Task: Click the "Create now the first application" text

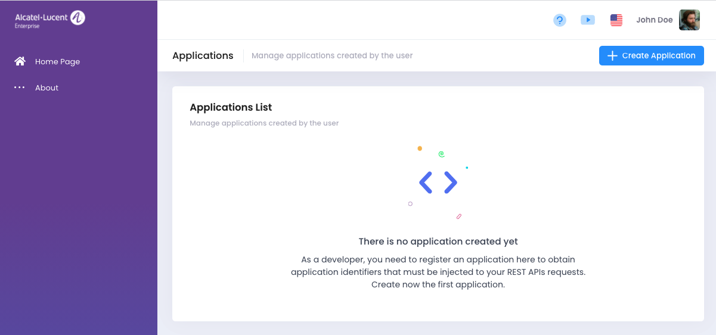Action: pos(438,284)
